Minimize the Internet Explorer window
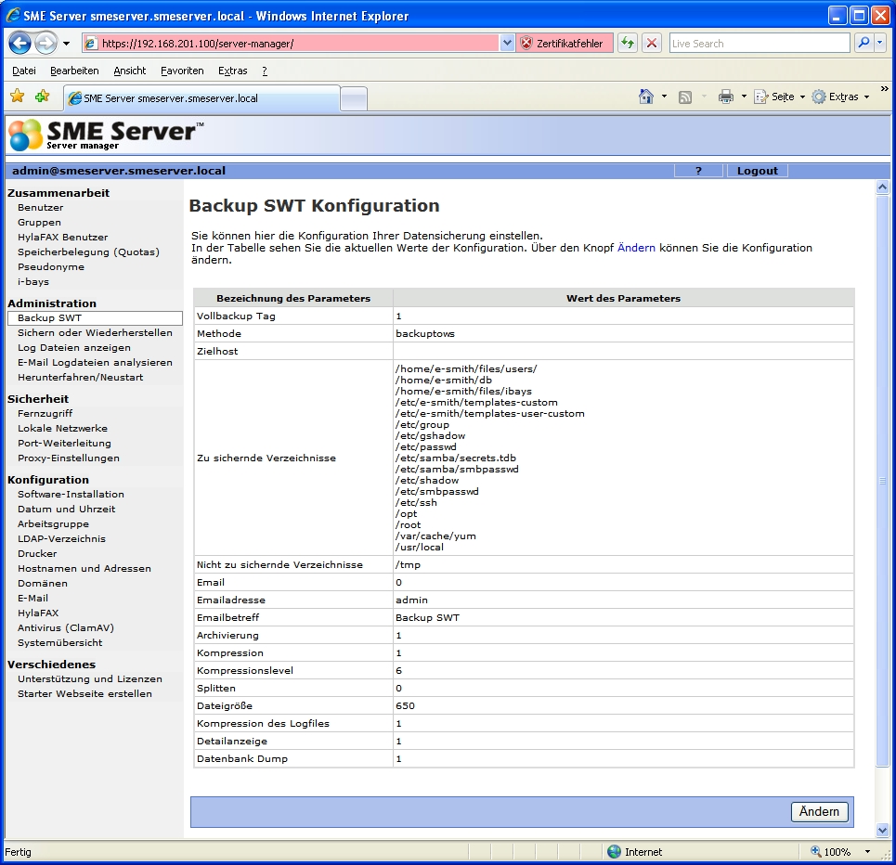 (837, 16)
